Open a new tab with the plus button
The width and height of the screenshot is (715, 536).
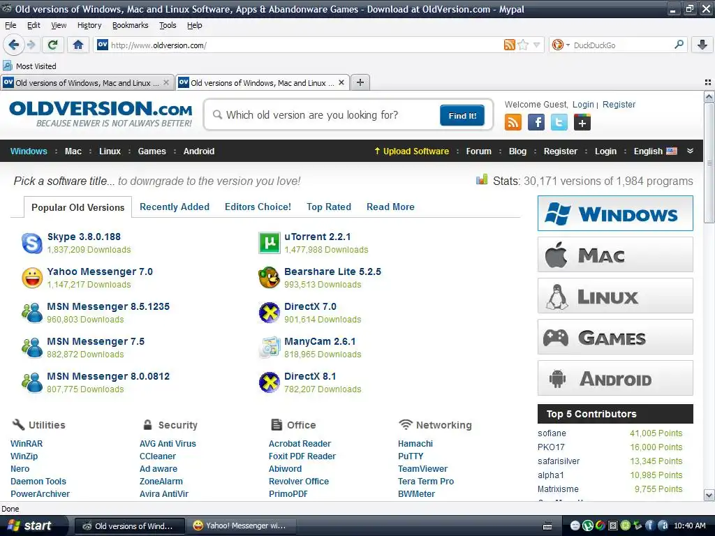(360, 82)
